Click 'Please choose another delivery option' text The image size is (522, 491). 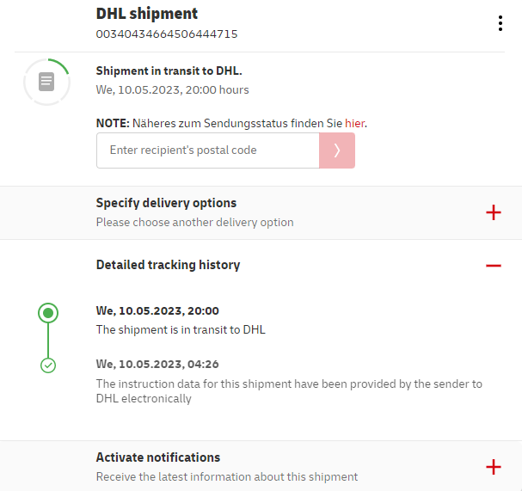coord(194,223)
